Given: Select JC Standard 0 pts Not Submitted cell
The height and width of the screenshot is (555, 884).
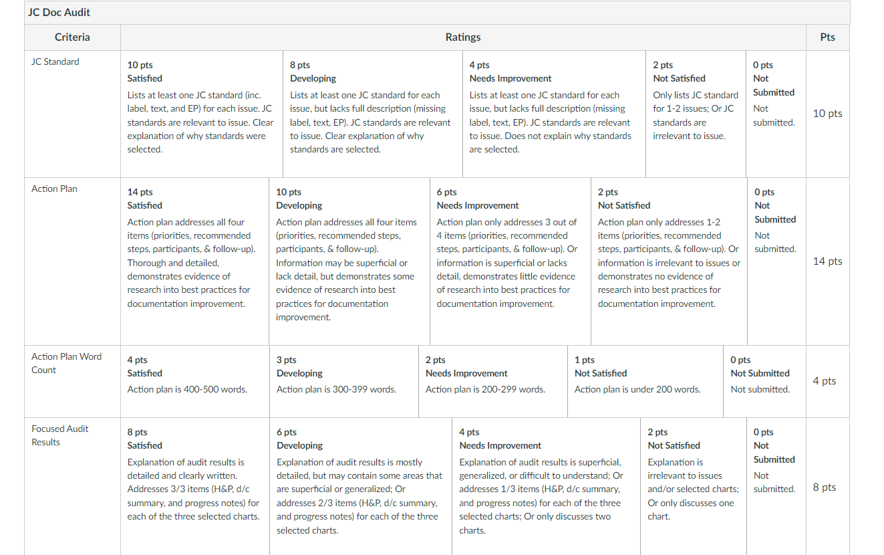Looking at the screenshot, I should pos(776,114).
